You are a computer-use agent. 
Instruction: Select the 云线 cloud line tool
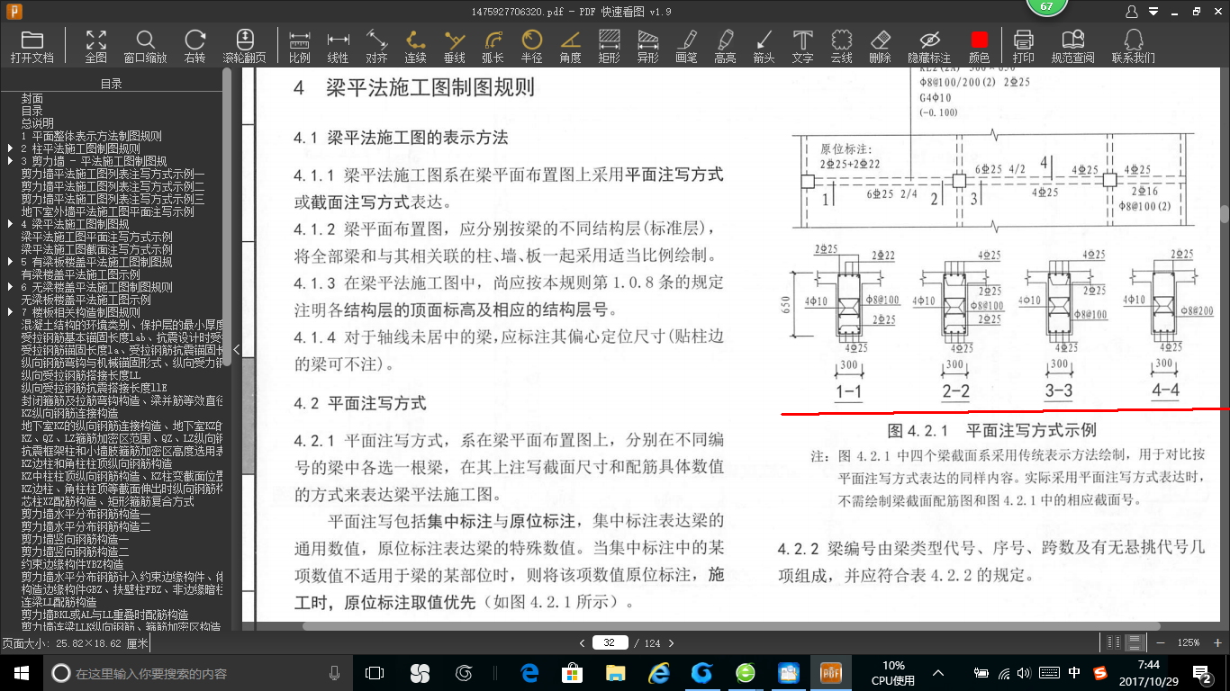[841, 46]
